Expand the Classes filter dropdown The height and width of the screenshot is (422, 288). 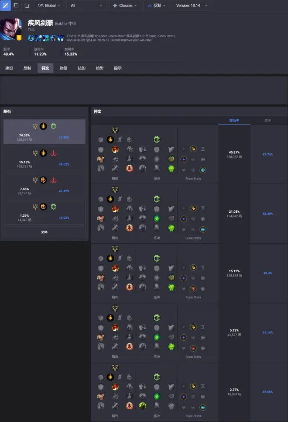(125, 6)
